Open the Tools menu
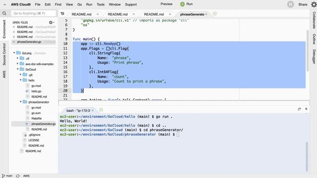The width and height of the screenshot is (317, 178). [101, 4]
